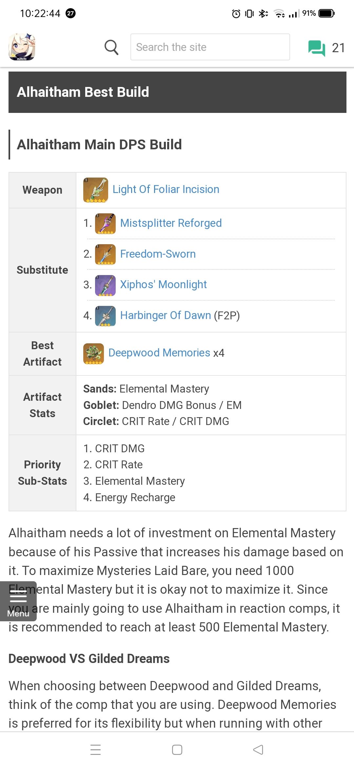
Task: Open the Light Of Foliar Incision link
Action: pos(166,189)
